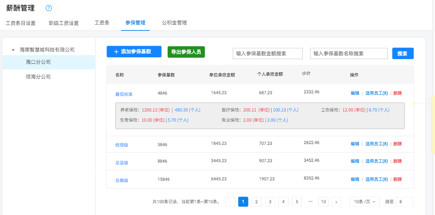
Task: Click the pagination ellipsis icon
Action: 310,201
